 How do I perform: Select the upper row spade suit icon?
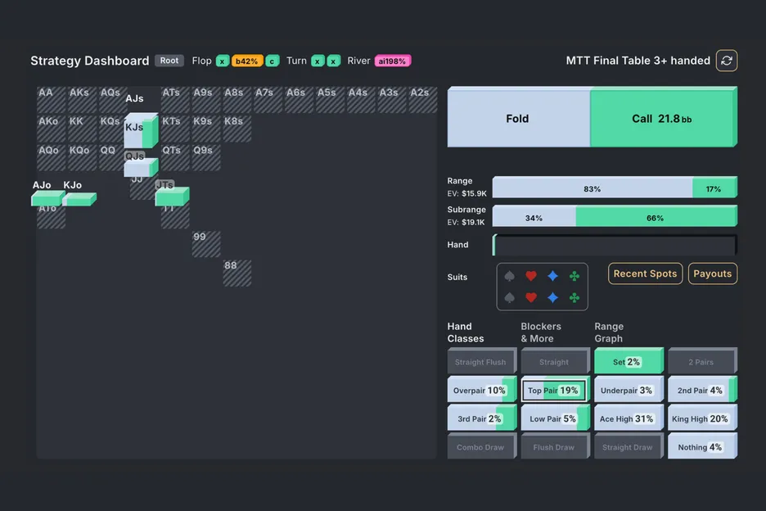(x=509, y=277)
